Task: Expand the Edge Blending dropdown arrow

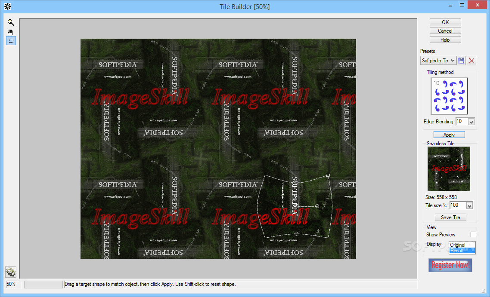Action: (x=471, y=122)
